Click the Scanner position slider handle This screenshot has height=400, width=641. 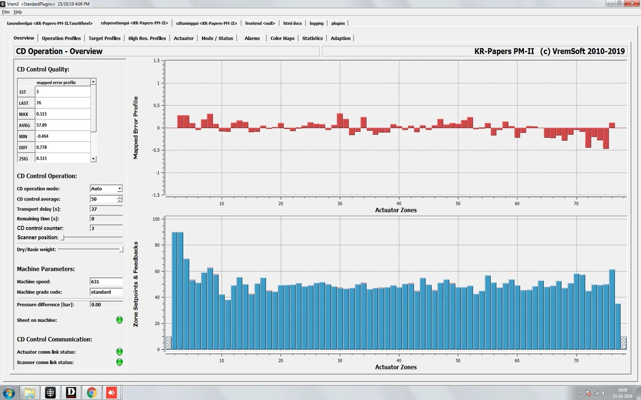[x=62, y=237]
